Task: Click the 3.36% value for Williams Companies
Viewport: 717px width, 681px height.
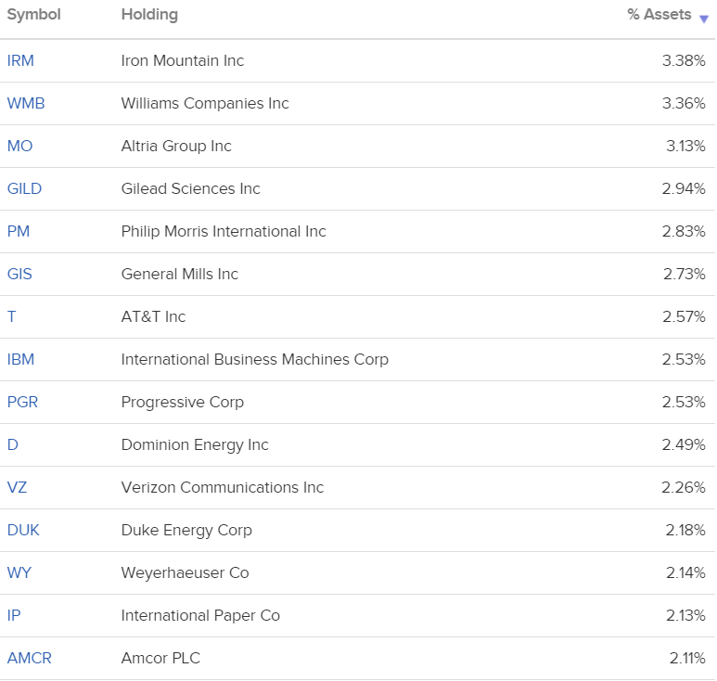Action: 684,103
